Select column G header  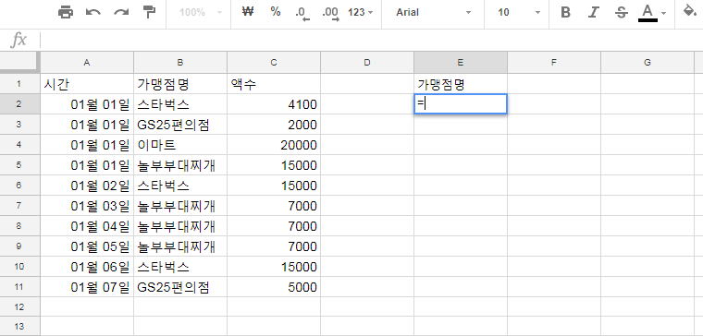pos(647,63)
